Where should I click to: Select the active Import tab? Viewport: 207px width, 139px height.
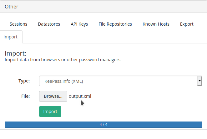10,37
